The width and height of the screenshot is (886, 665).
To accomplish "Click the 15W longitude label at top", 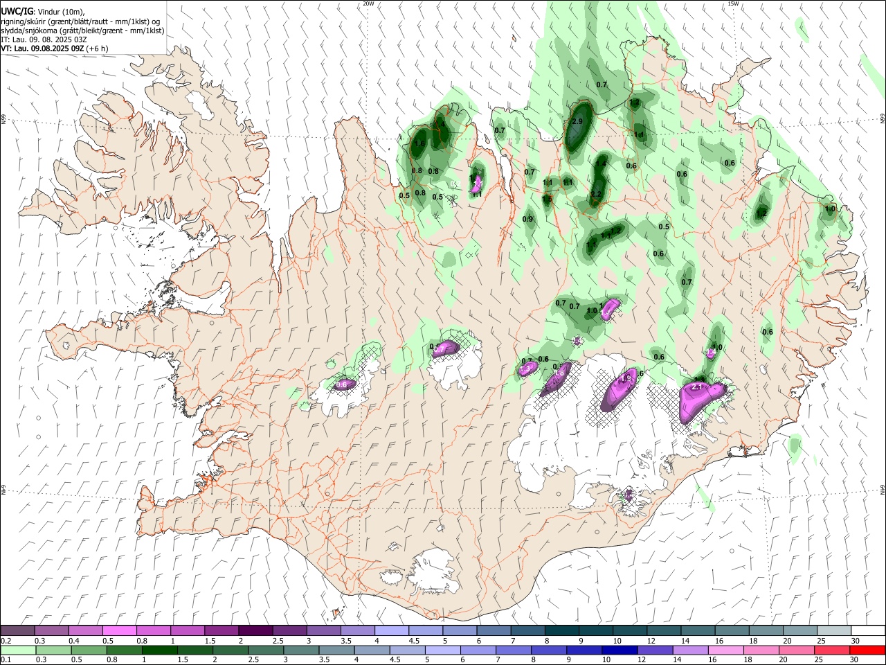I will coord(733,3).
